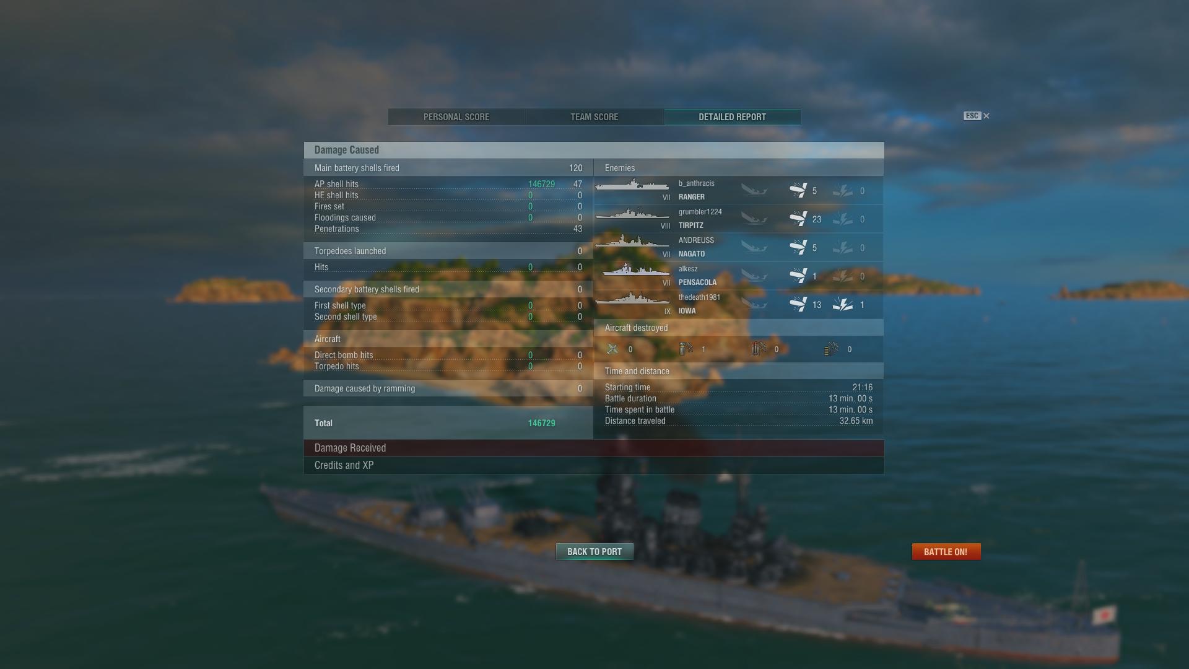The image size is (1189, 669).
Task: Click the Battle On! button
Action: (946, 551)
